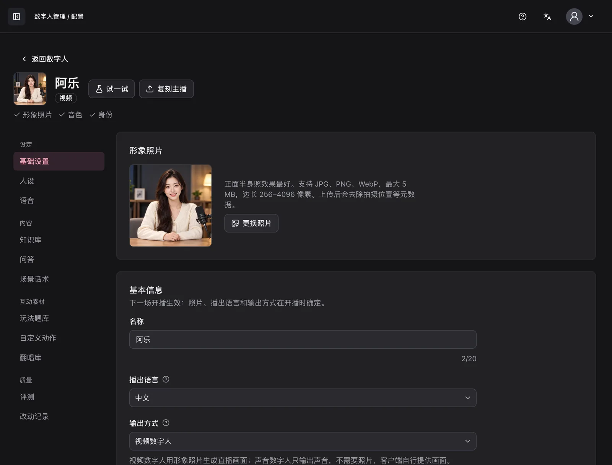612x465 pixels.
Task: Click the 基本信息 section heading
Action: (x=146, y=290)
